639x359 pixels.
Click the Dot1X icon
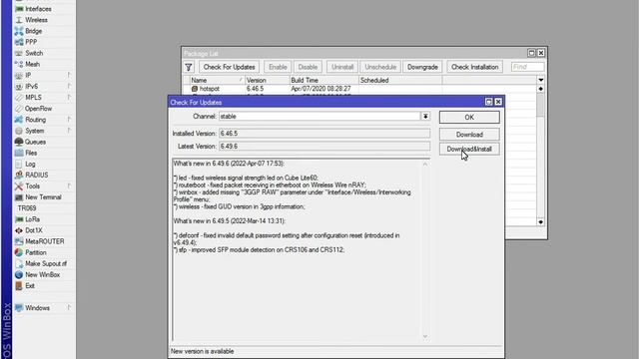coord(19,230)
